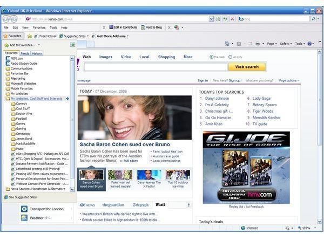Open the Add to Favorites dropdown arrow

coord(39,45)
